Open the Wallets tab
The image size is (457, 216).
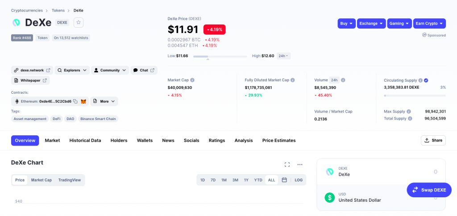[145, 141]
